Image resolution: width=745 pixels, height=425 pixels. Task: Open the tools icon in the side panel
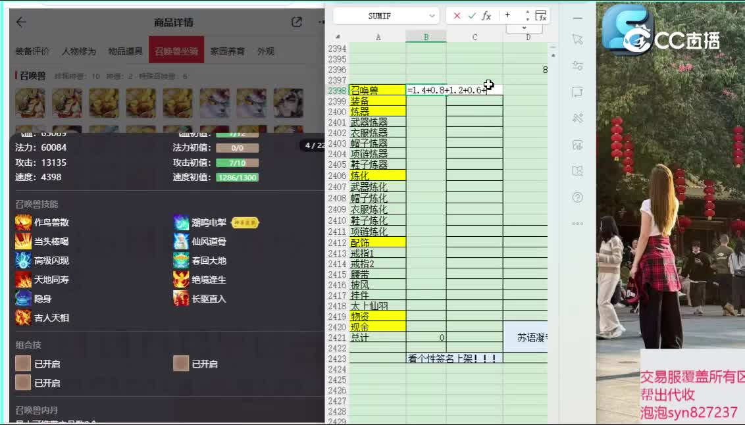tap(577, 118)
